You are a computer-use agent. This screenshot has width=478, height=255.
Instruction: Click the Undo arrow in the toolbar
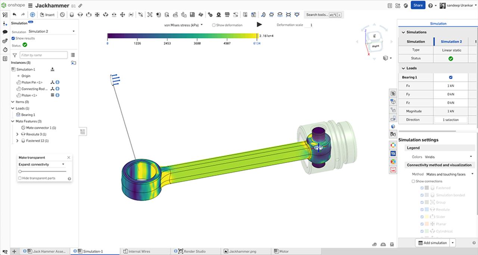(14, 14)
